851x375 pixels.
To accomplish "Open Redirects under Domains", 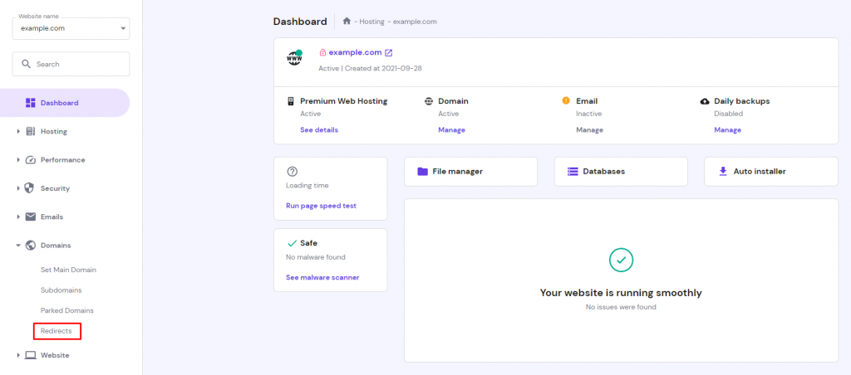I will tap(57, 331).
